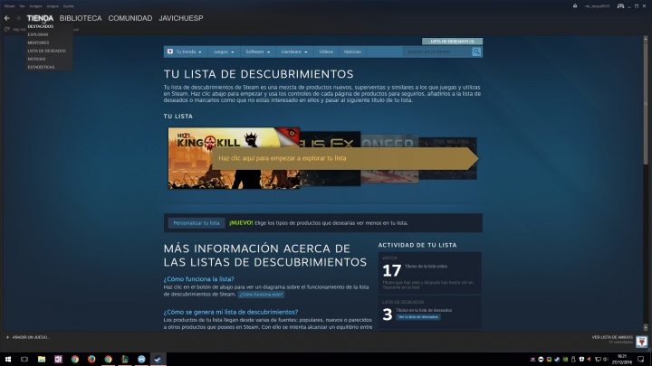Reload the store page
652x366 pixels.
[6, 30]
